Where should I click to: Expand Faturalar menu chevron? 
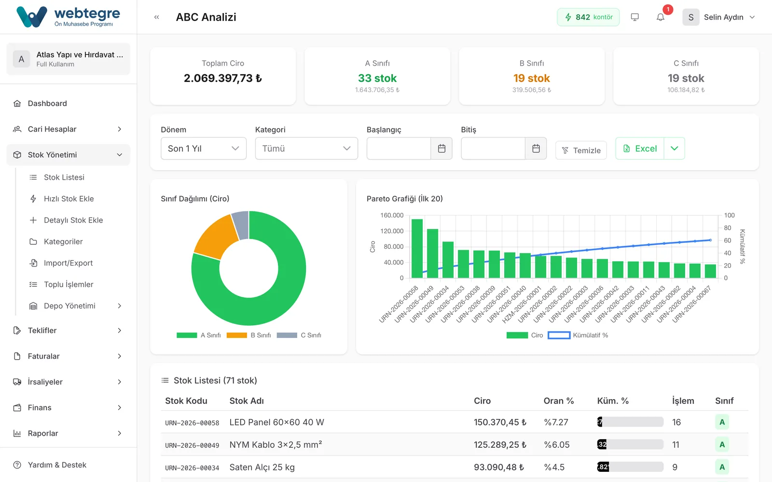point(119,356)
